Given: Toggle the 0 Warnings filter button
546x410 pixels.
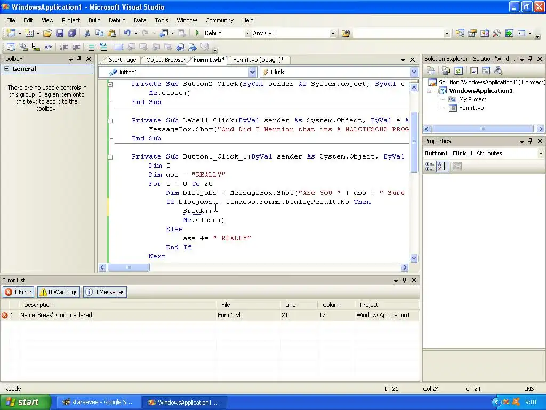Looking at the screenshot, I should tap(59, 292).
